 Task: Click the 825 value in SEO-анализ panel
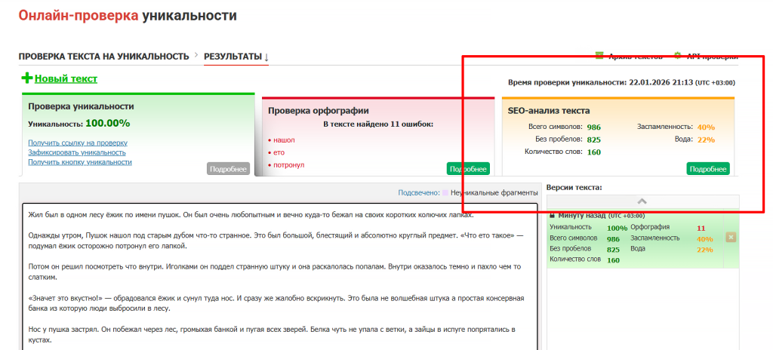[x=593, y=140]
